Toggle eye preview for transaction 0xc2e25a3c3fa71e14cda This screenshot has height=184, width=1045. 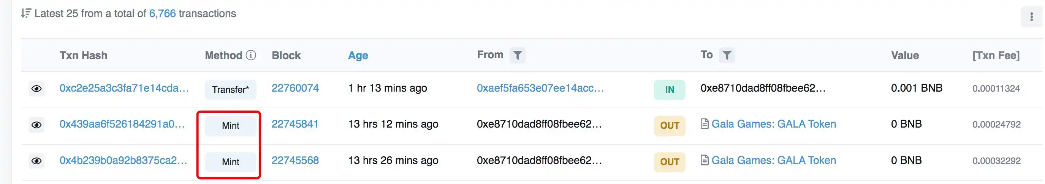coord(36,89)
